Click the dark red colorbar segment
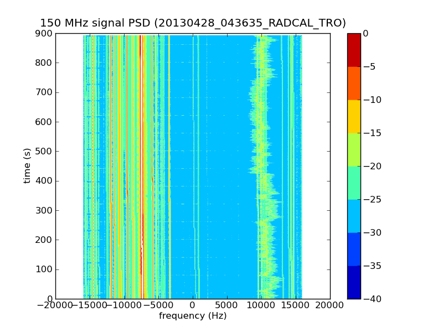 354,50
